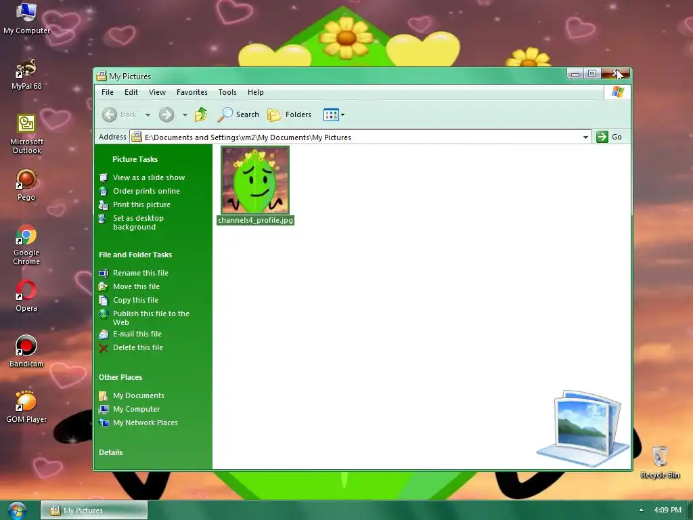Expand the Back history dropdown arrow
This screenshot has height=520, width=693.
(x=148, y=115)
